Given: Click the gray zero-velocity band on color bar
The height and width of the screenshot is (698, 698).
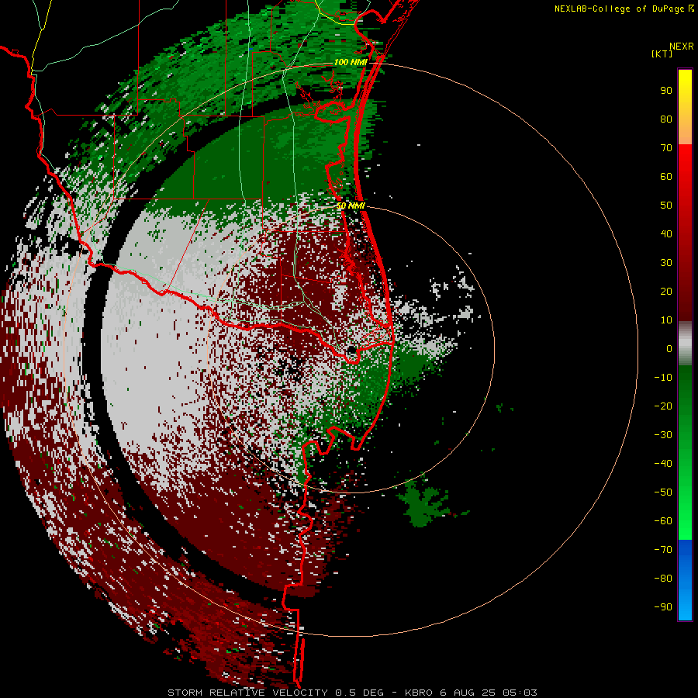Looking at the screenshot, I should (685, 344).
